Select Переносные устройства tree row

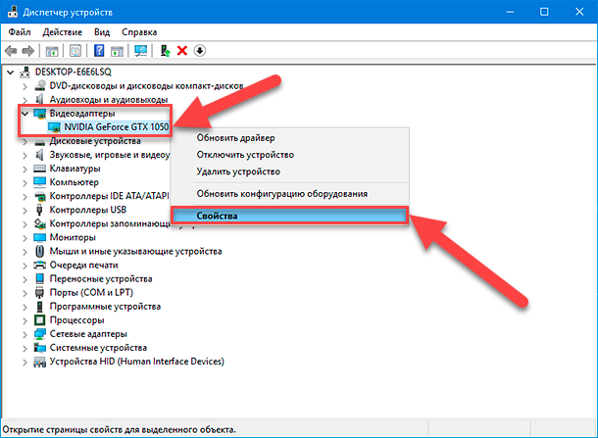[x=101, y=279]
